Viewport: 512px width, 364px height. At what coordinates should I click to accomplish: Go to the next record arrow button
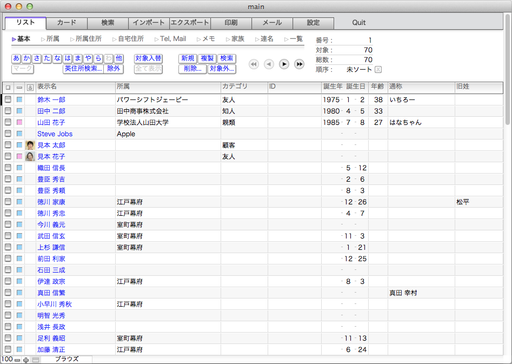tap(284, 64)
